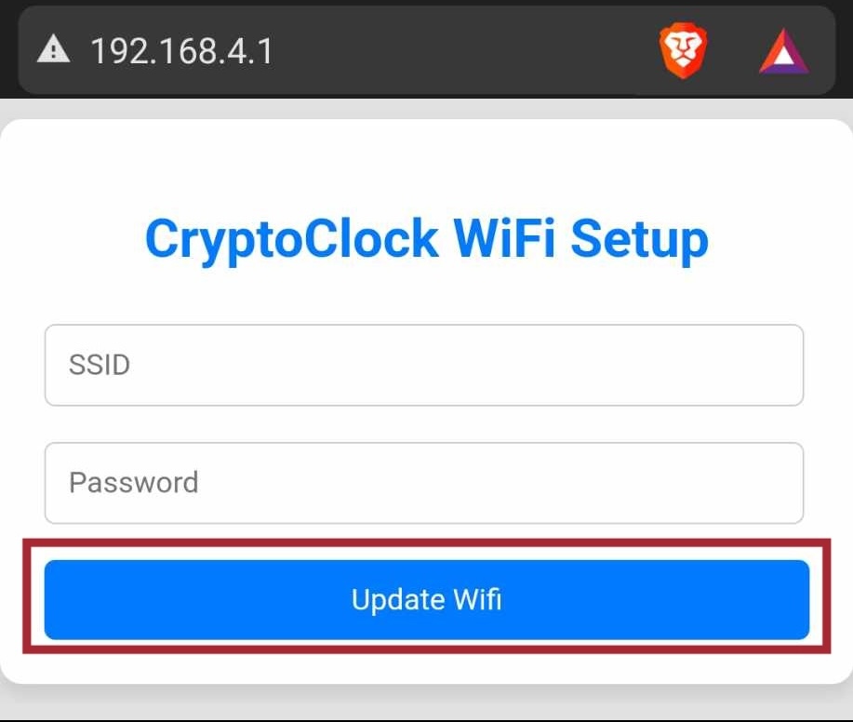The height and width of the screenshot is (722, 853).
Task: Tap the orange lion logo
Action: [684, 50]
